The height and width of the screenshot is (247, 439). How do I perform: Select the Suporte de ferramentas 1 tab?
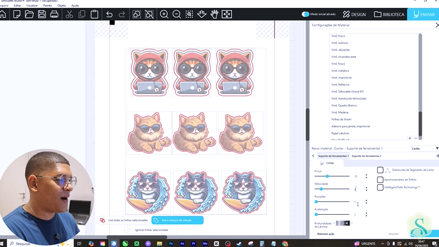(x=333, y=156)
